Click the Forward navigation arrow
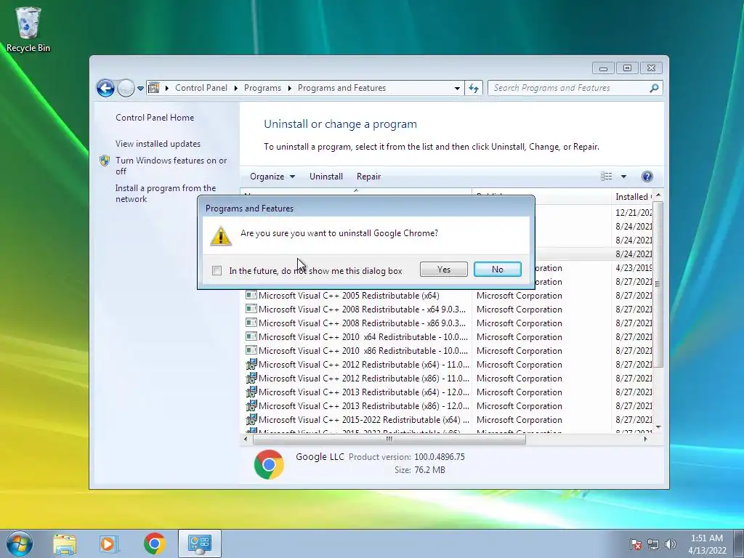 click(x=126, y=88)
